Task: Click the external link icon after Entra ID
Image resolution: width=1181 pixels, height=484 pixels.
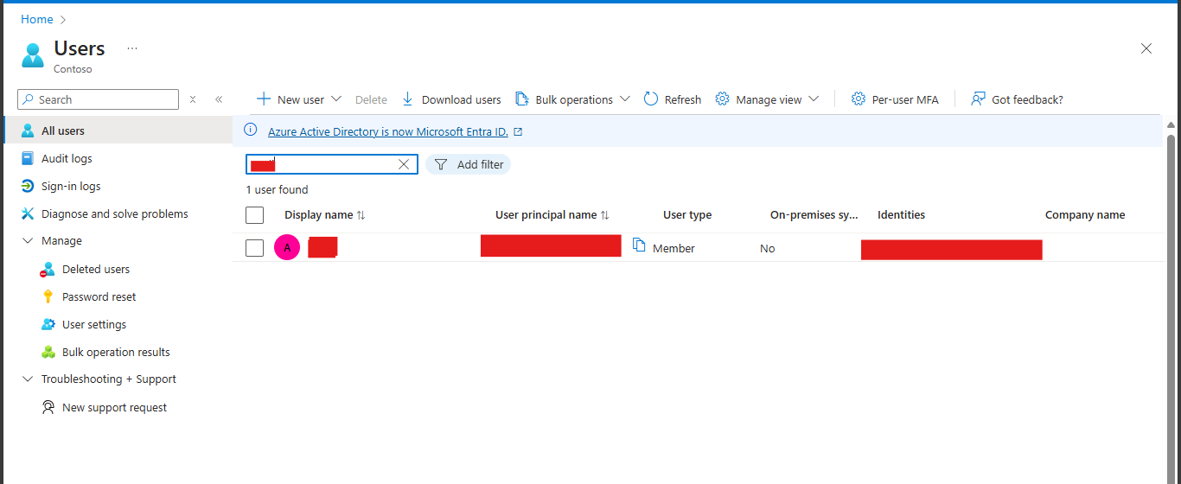Action: (518, 132)
